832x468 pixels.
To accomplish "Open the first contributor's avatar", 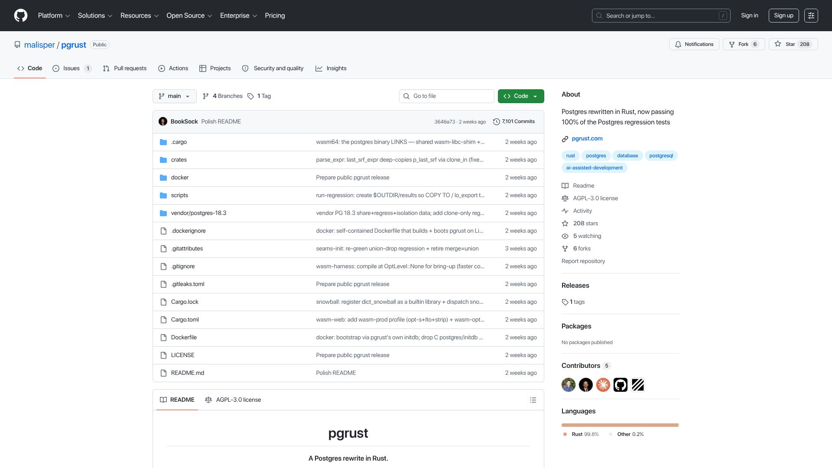I will (569, 385).
